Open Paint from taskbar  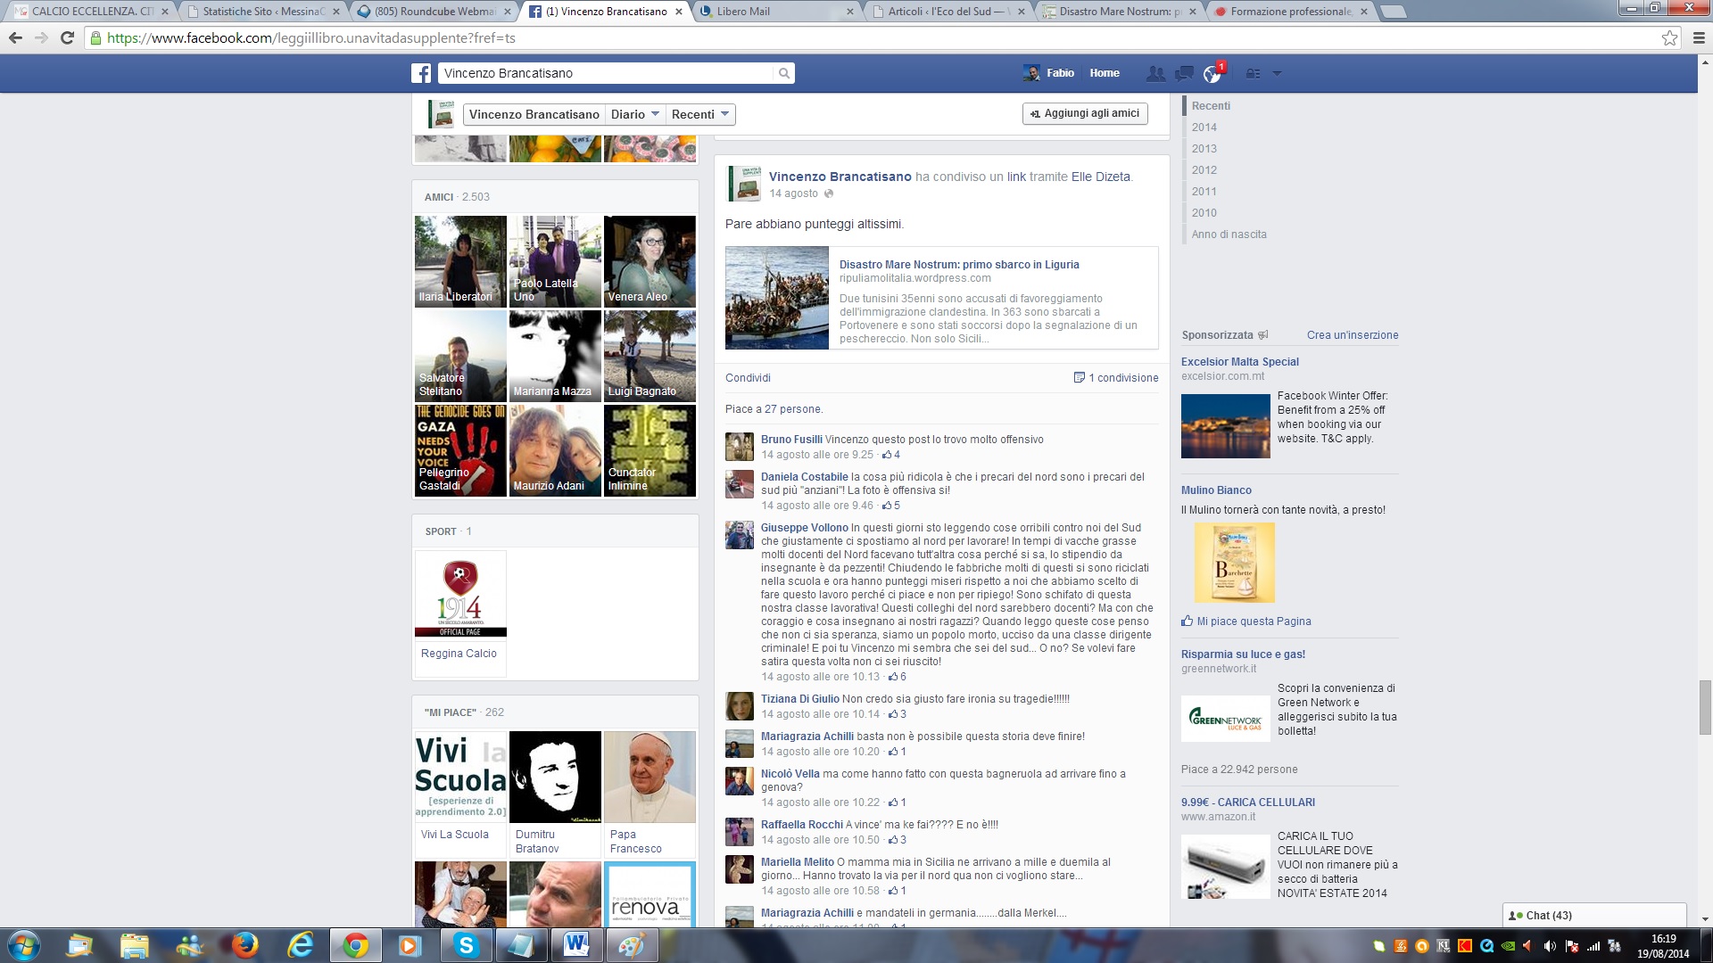pyautogui.click(x=632, y=945)
